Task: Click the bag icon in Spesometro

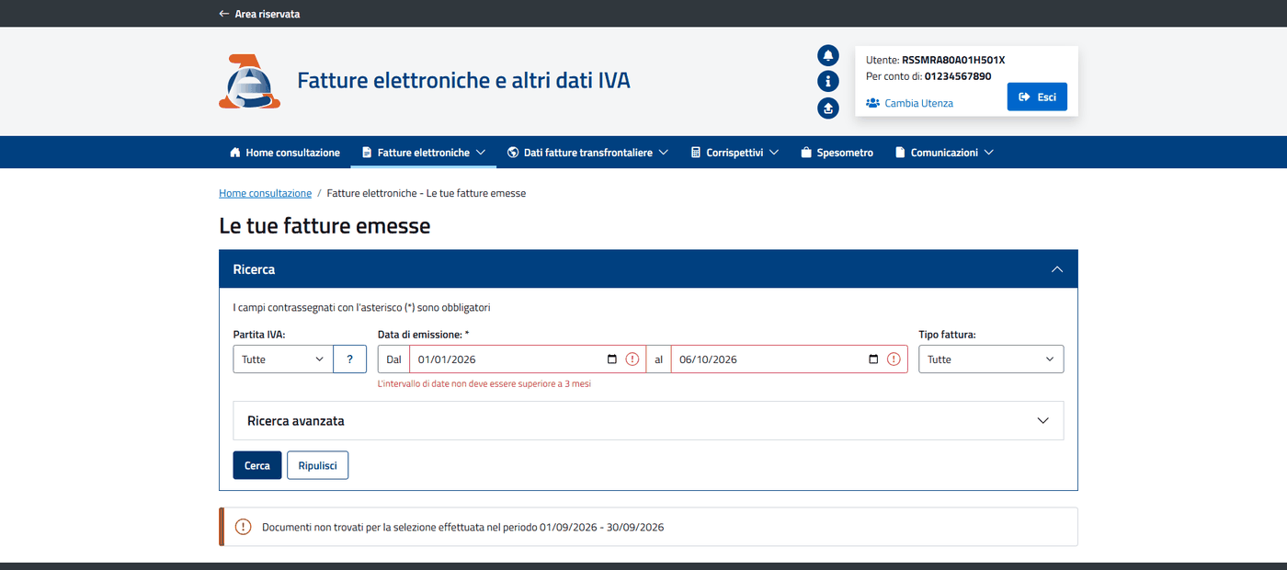Action: [806, 153]
